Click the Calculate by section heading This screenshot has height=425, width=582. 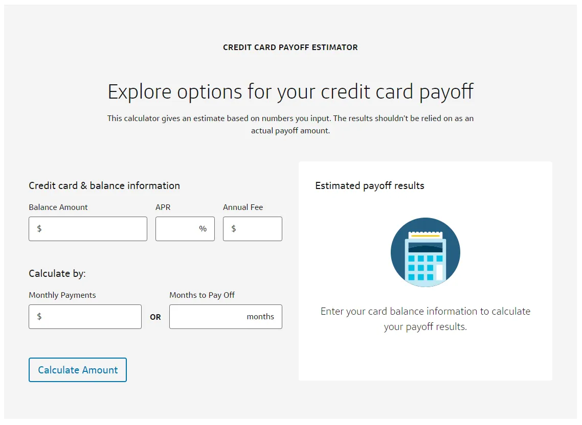(x=58, y=273)
